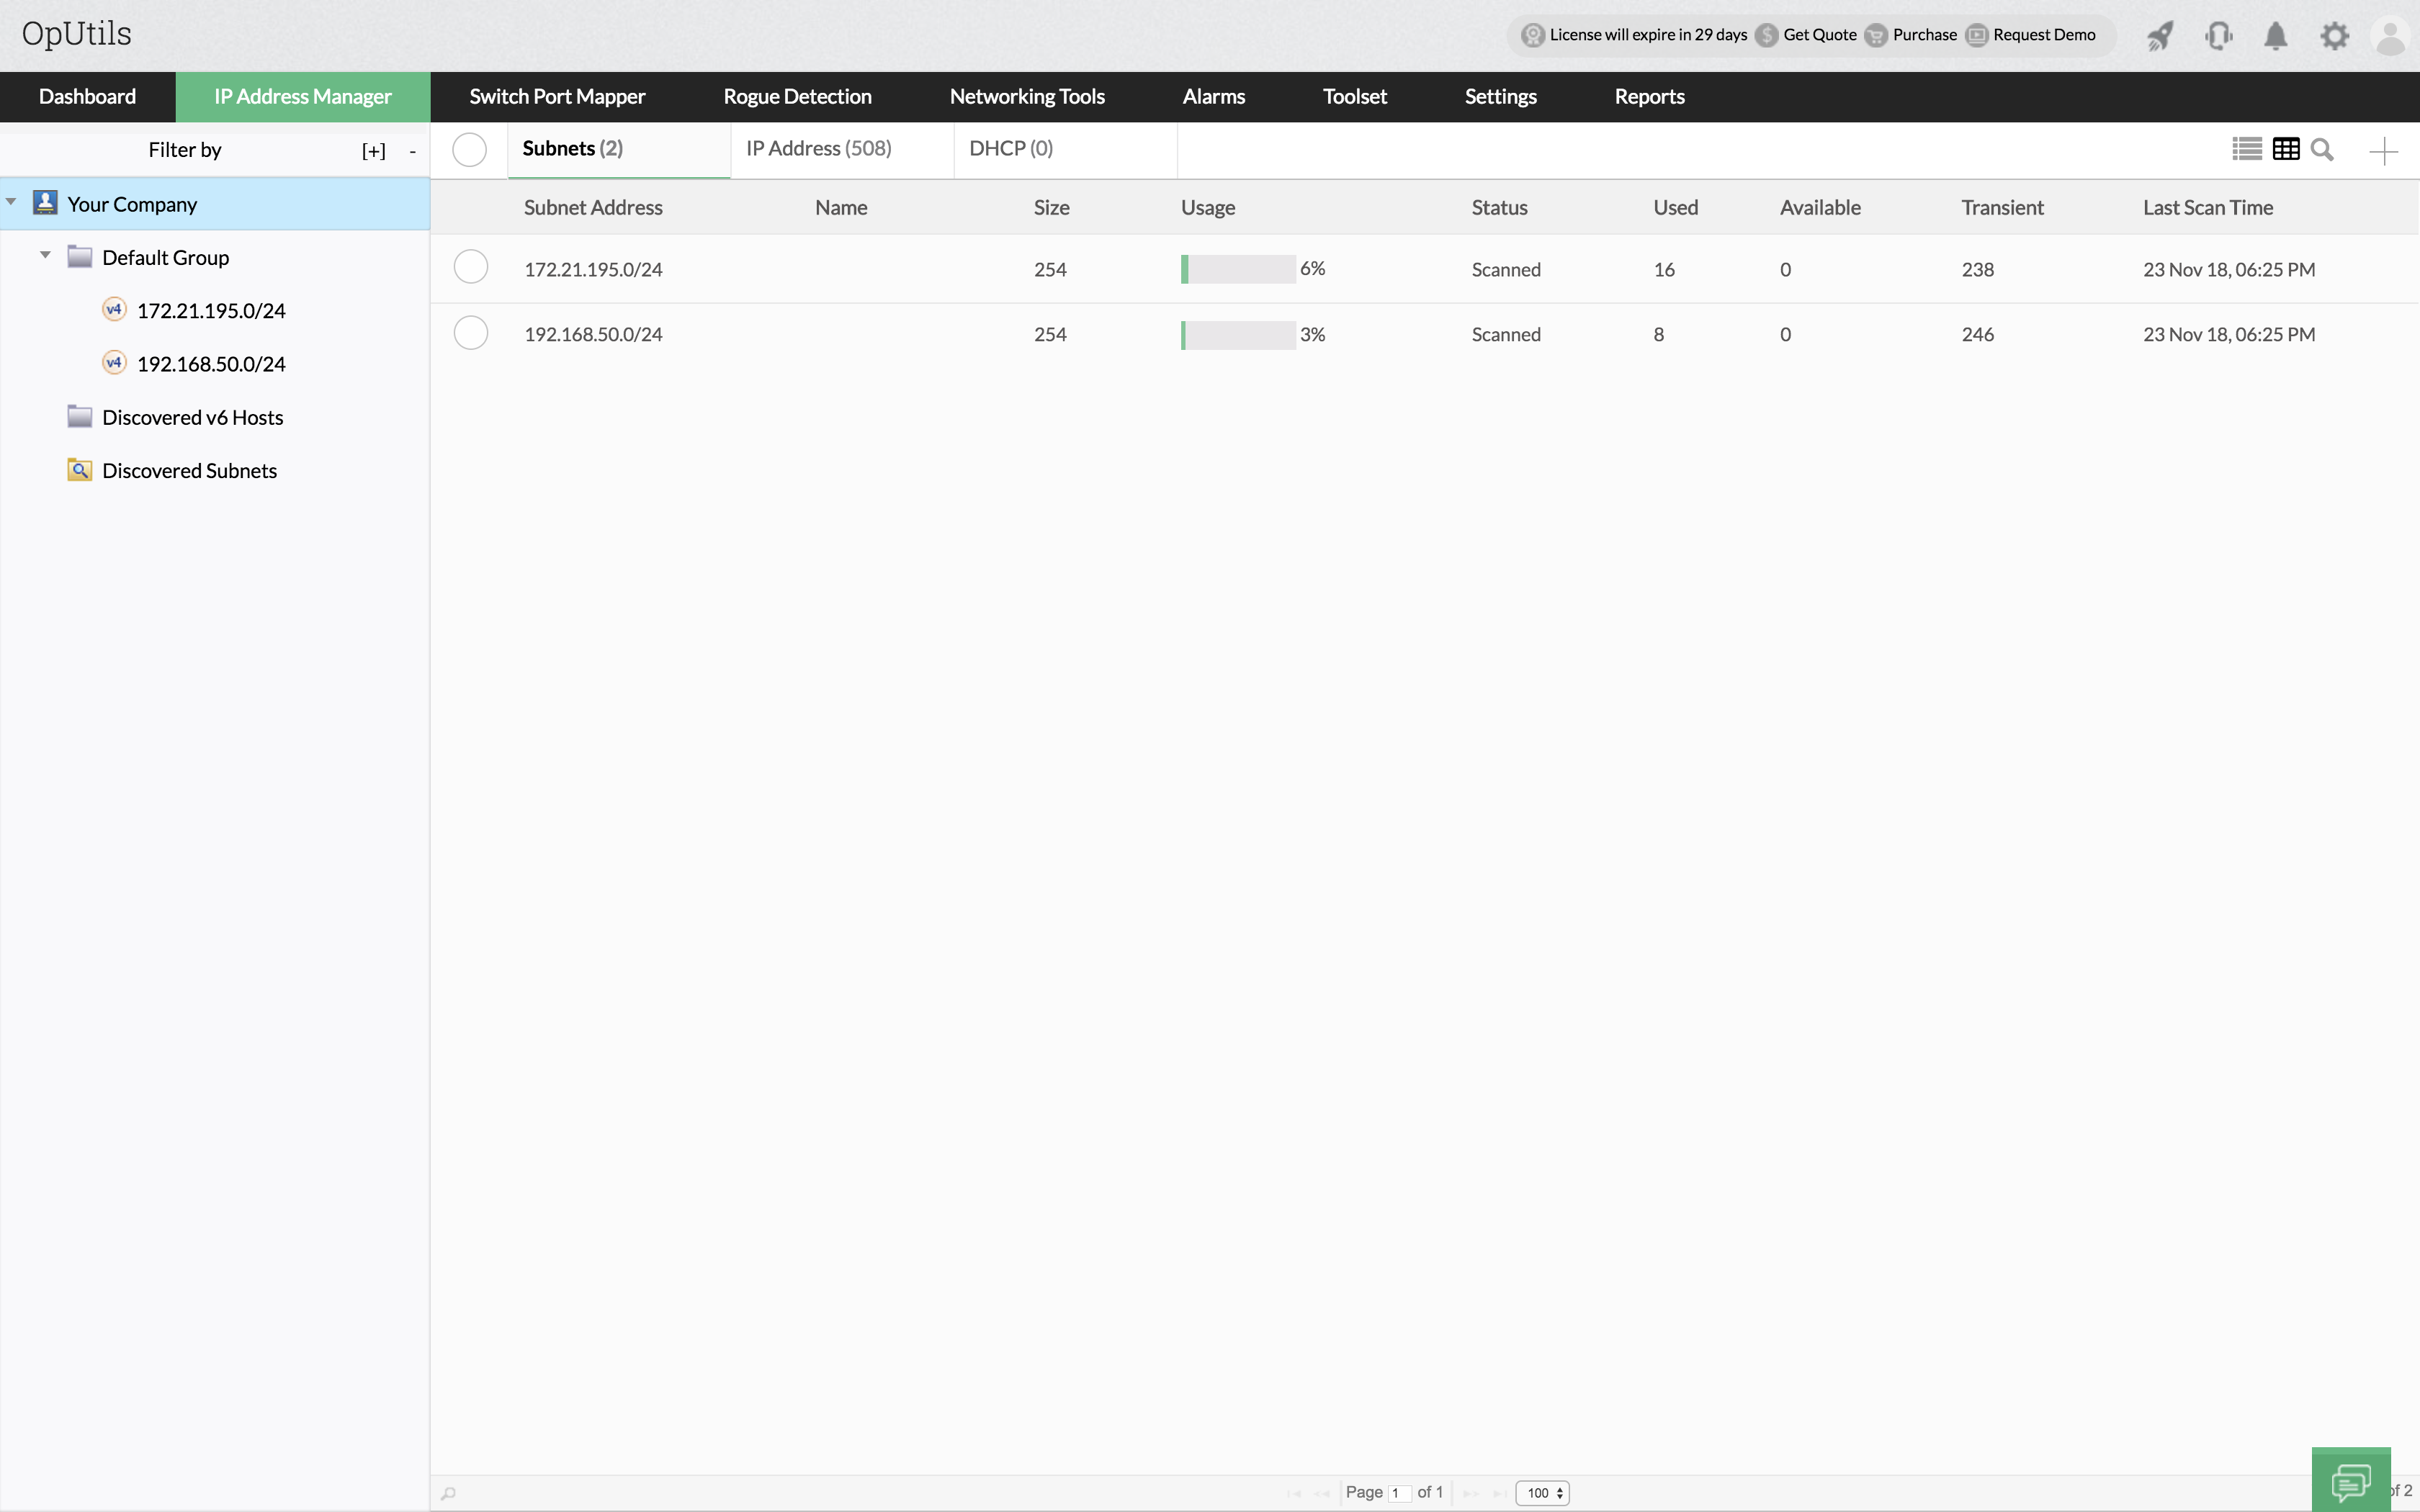Open the rows-per-page 100 dropdown
Screen dimensions: 2420x1512
(x=1542, y=1492)
